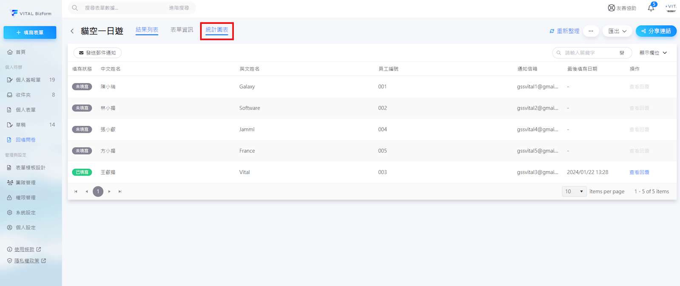Open 表單樣板設計 in sidebar
This screenshot has width=680, height=286.
31,167
